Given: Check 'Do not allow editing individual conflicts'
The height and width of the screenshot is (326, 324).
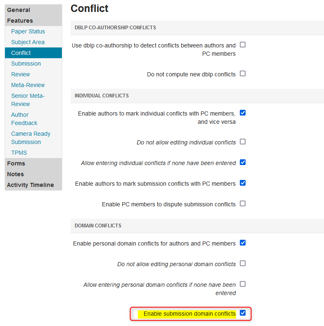Looking at the screenshot, I should pyautogui.click(x=242, y=142).
